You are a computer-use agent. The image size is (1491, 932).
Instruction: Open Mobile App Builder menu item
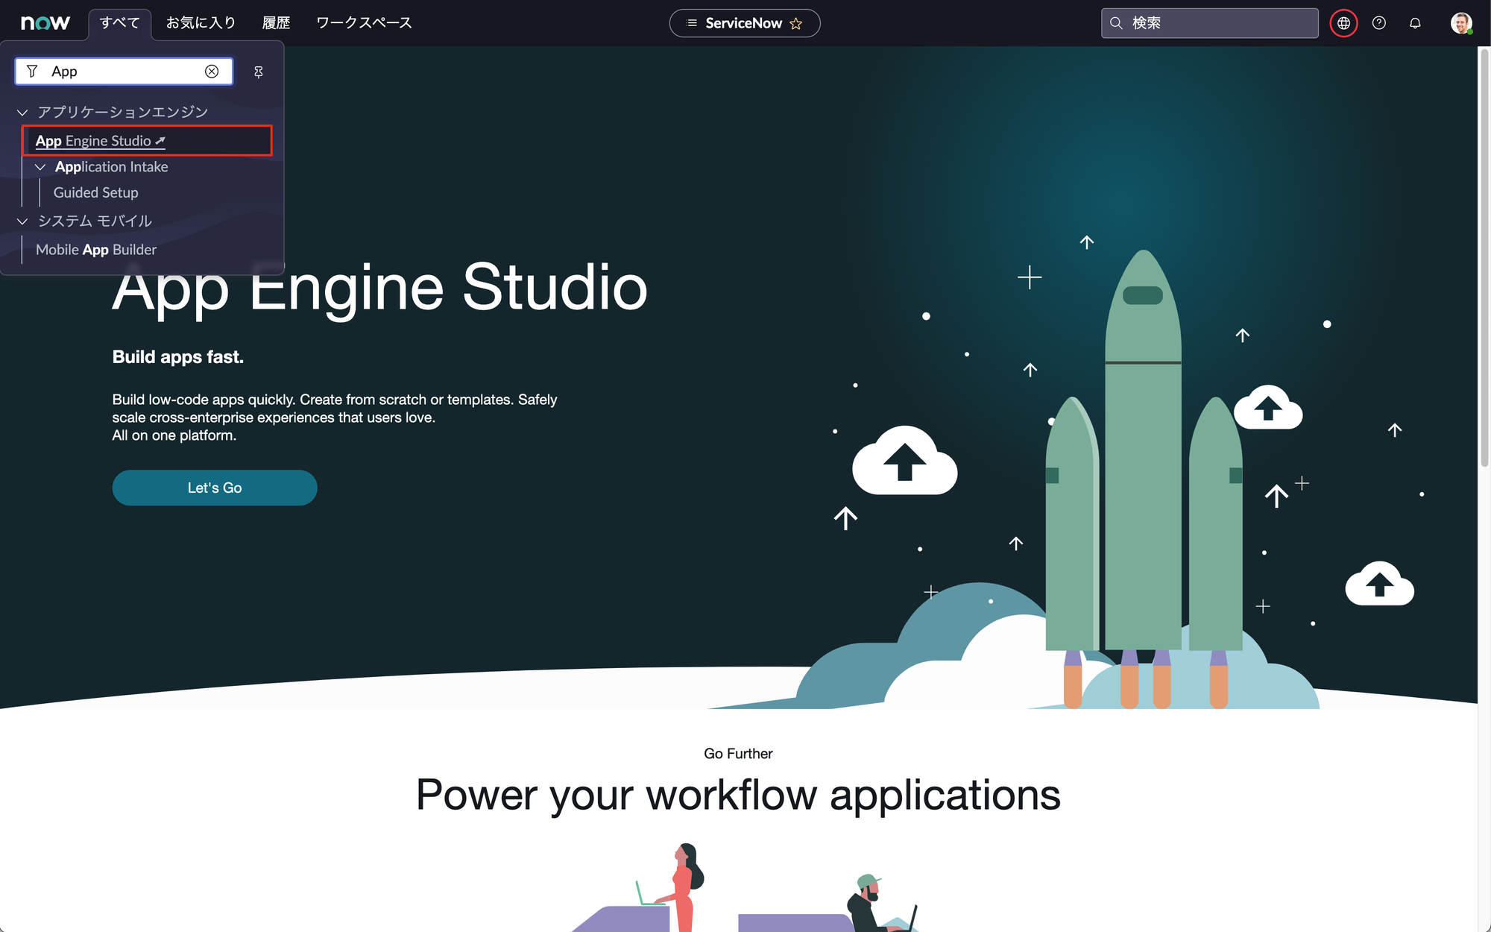point(96,250)
